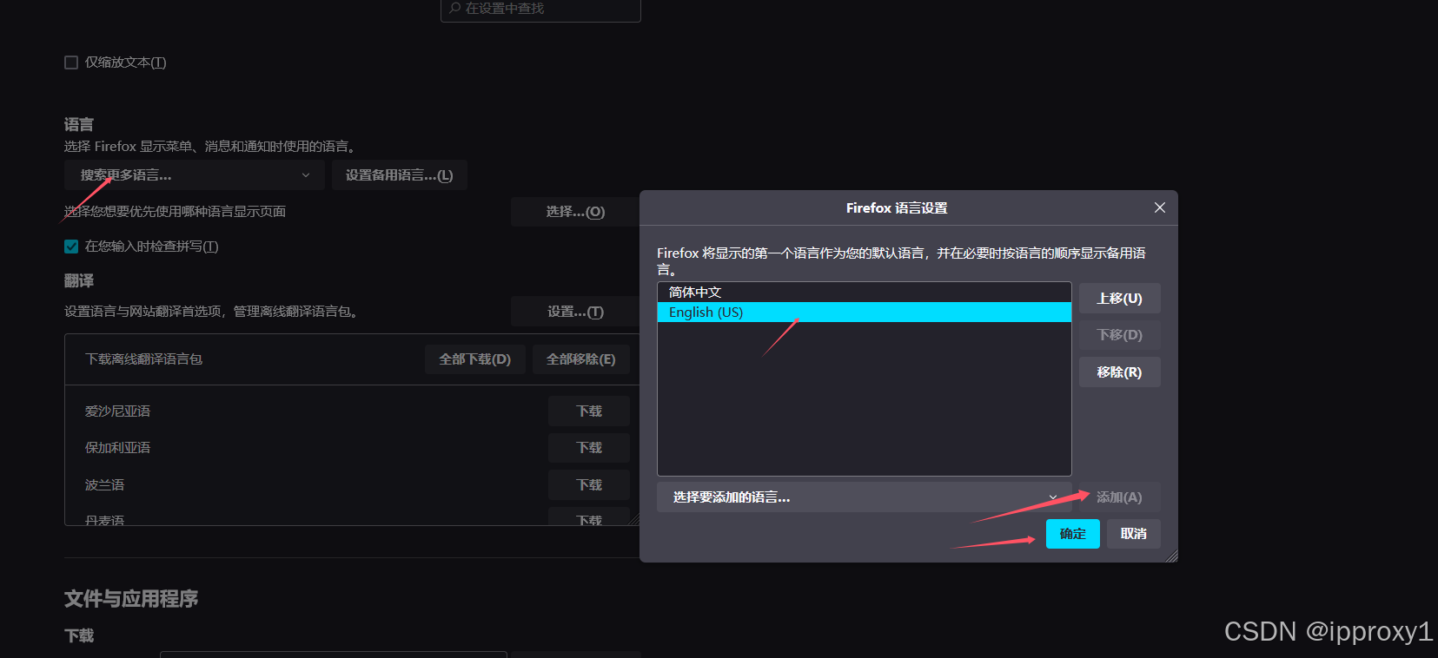Click the 保加利亚语 row text
This screenshot has width=1438, height=658.
click(118, 448)
